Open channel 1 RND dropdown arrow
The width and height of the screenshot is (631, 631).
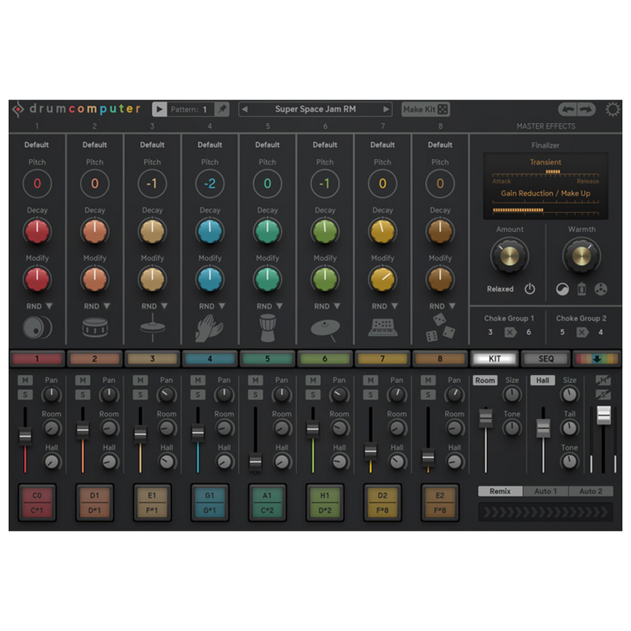pos(49,306)
